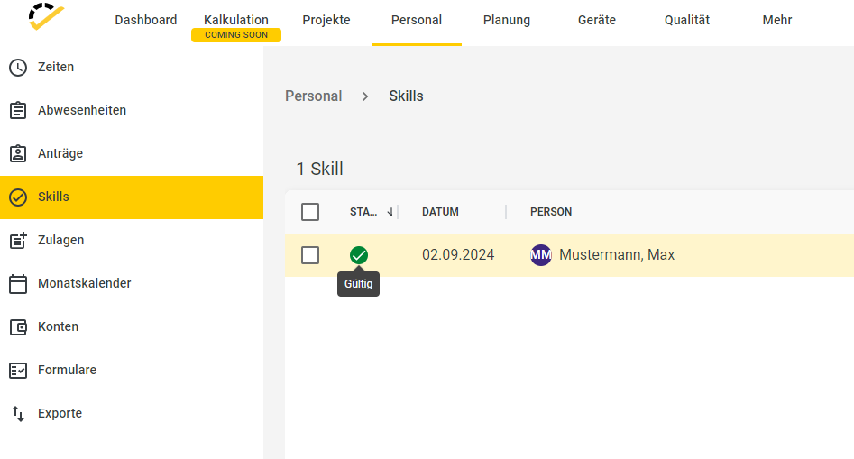Click the green Gültig status checkmark
The width and height of the screenshot is (854, 459).
358,255
